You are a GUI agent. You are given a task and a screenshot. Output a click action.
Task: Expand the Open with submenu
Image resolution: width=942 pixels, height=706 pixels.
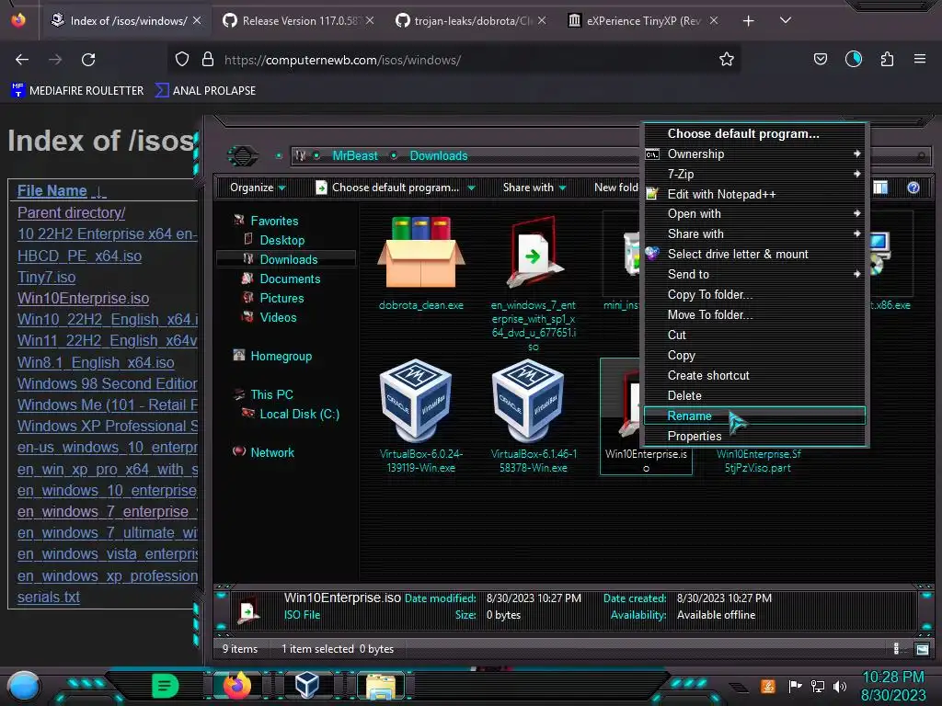click(x=754, y=213)
